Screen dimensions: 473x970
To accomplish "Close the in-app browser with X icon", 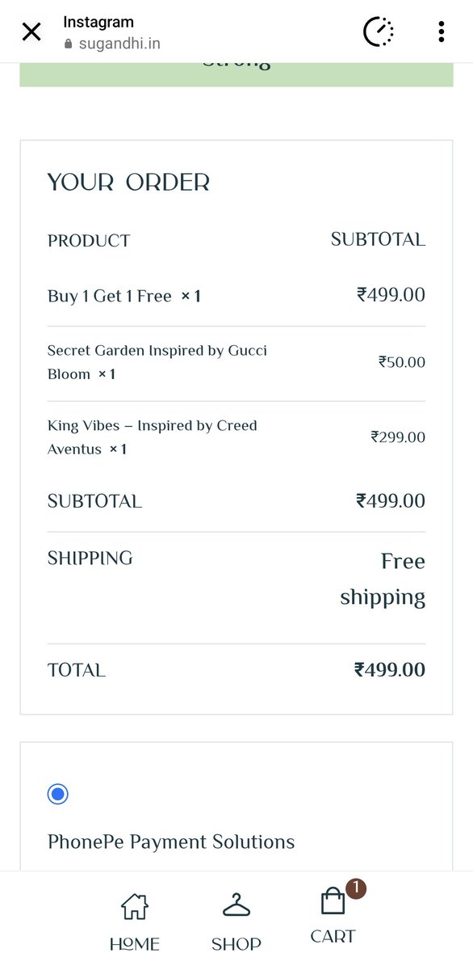I will point(31,32).
